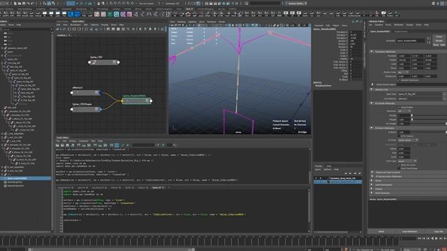The height and width of the screenshot is (251, 447).
Task: Click the Copy Tab button
Action: tap(438, 231)
